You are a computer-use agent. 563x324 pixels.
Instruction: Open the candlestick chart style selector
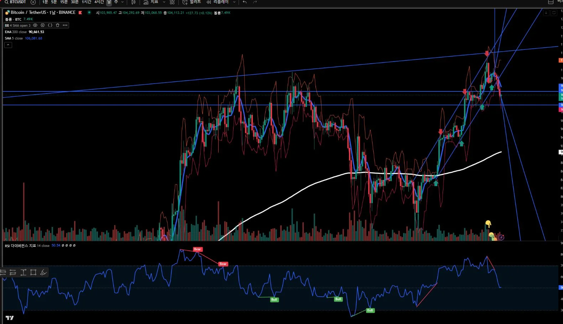[x=134, y=2]
